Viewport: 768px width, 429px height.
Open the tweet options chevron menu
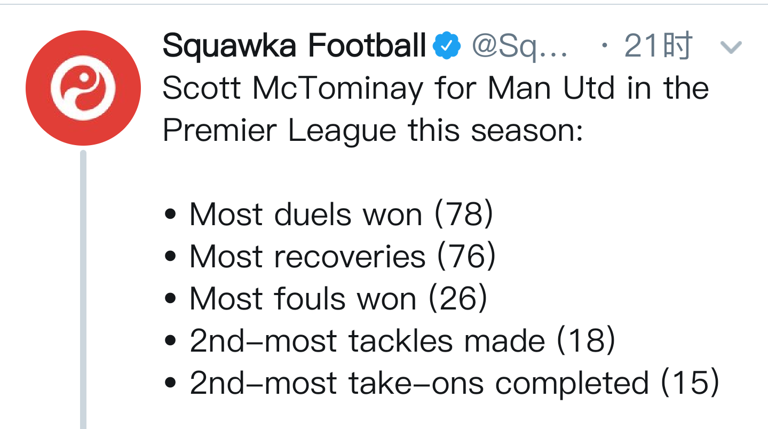(731, 47)
